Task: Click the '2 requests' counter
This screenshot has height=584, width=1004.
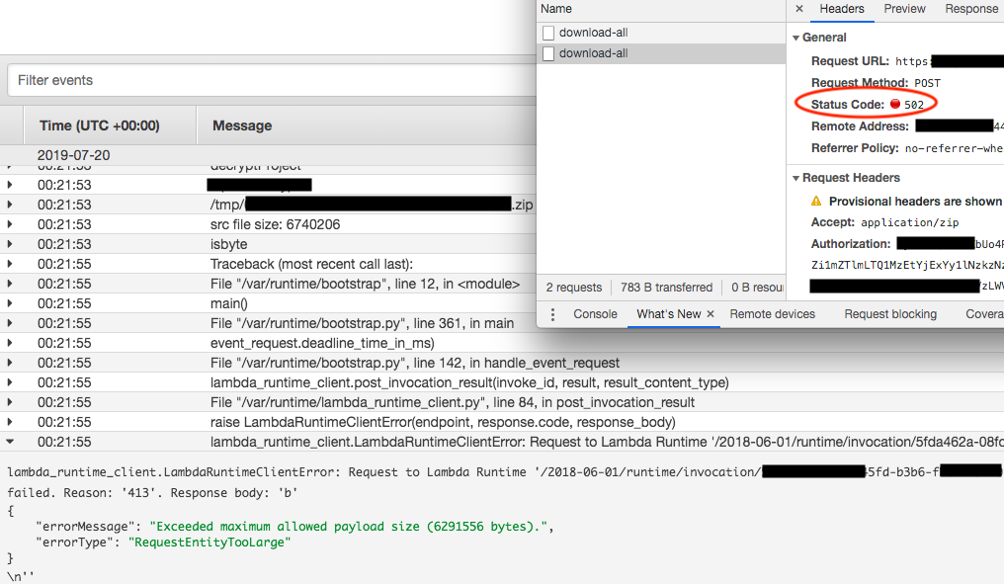Action: click(574, 287)
